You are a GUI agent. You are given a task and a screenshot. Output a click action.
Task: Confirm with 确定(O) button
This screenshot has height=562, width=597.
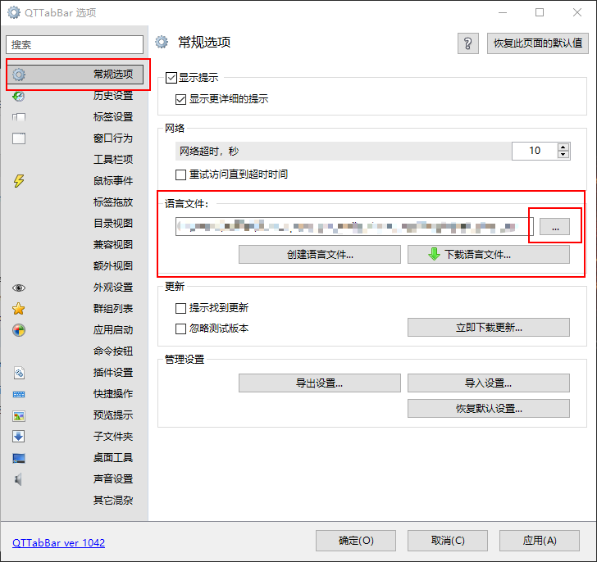[x=356, y=541]
